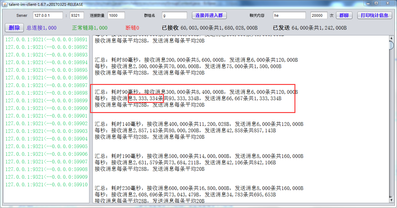The height and width of the screenshot is (208, 397).
Task: Select connection ending in :59909
Action: coord(46,177)
